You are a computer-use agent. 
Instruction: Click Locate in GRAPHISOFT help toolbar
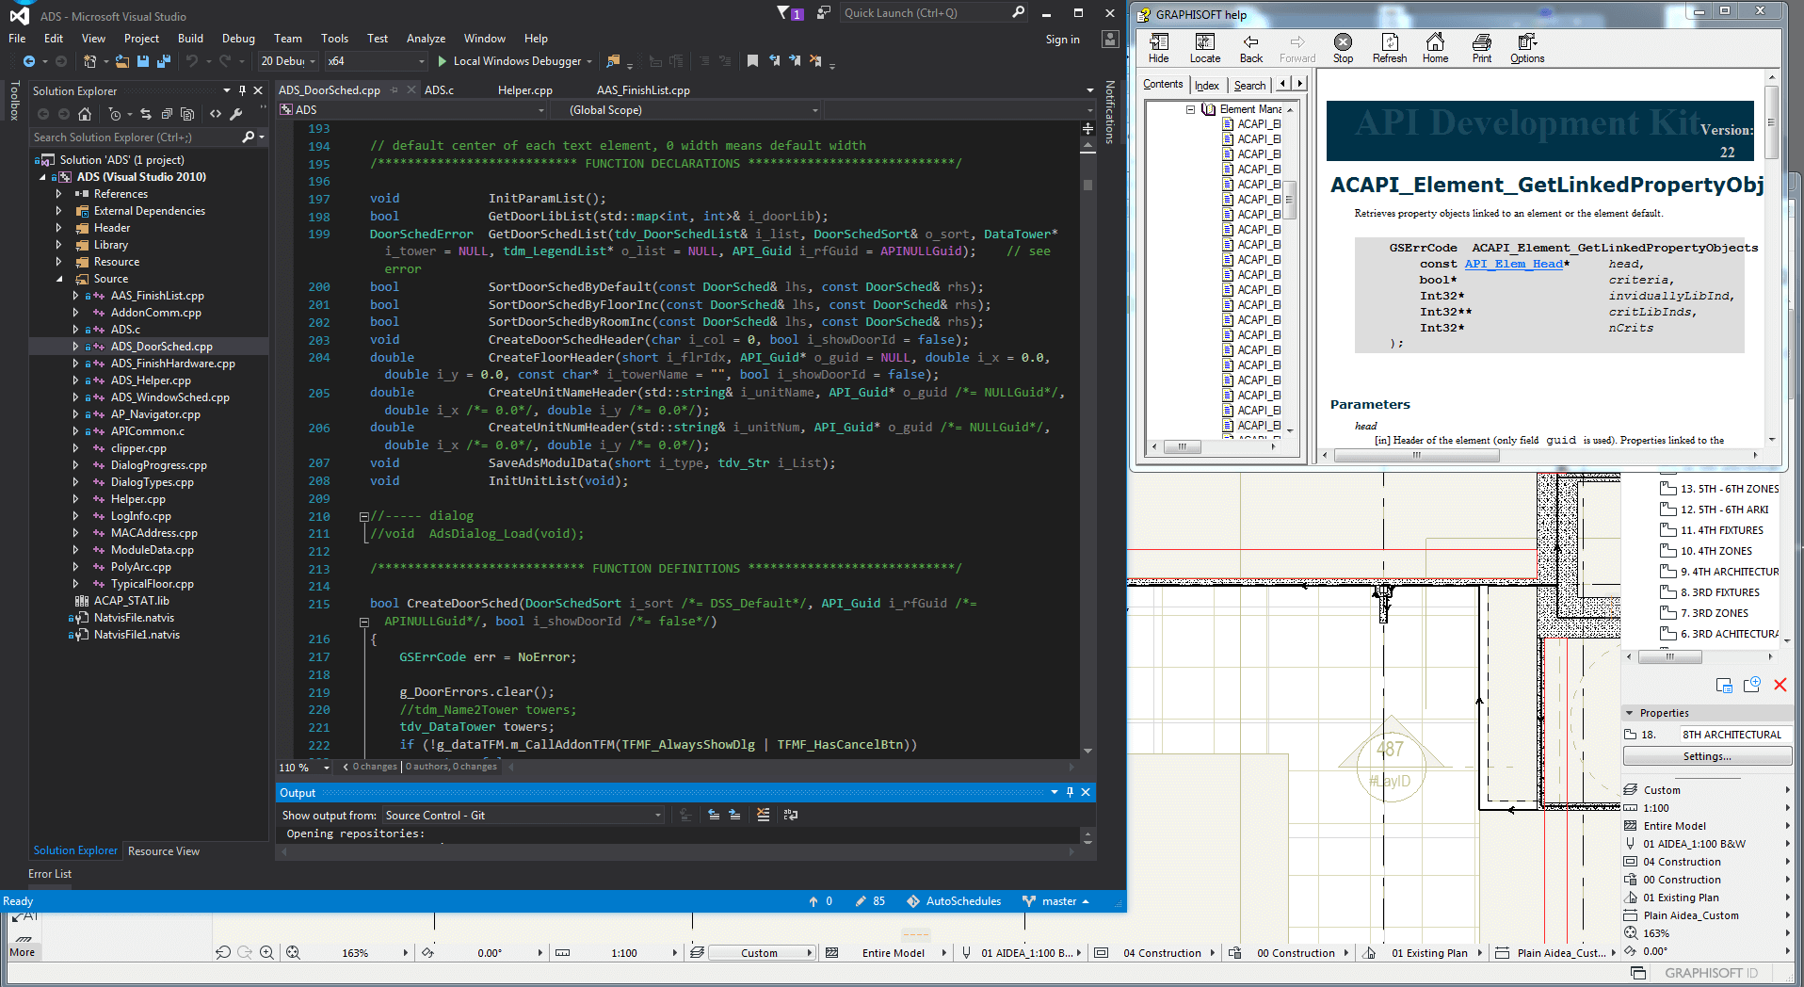[x=1204, y=48]
